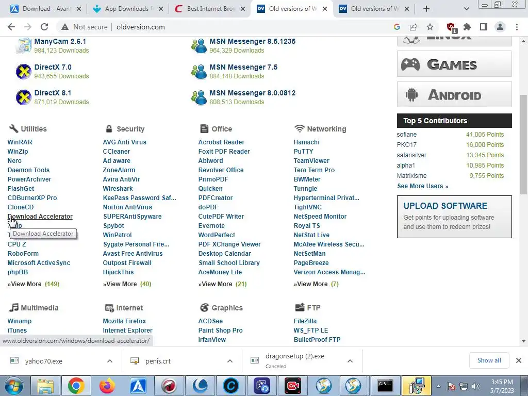Screen dimensions: 528x396
Task: Click the MSN Messenger 8.5.1235 icon
Action: pyautogui.click(x=199, y=46)
